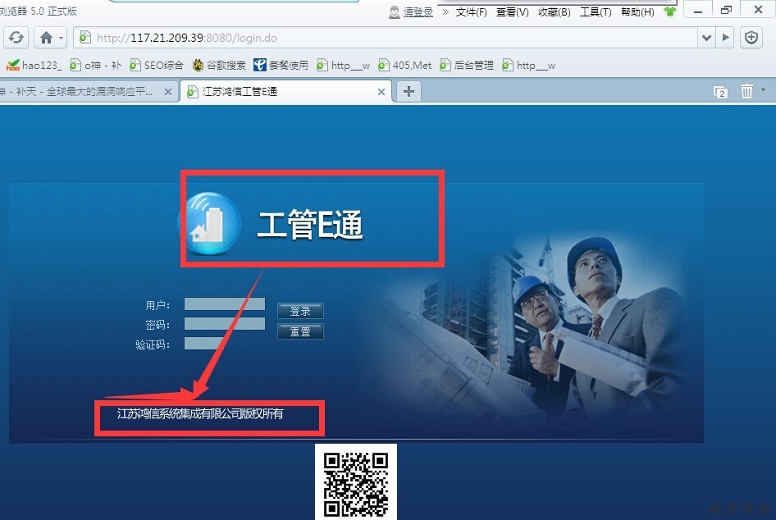Expand the address bar history dropdown
The image size is (776, 520).
[x=706, y=38]
